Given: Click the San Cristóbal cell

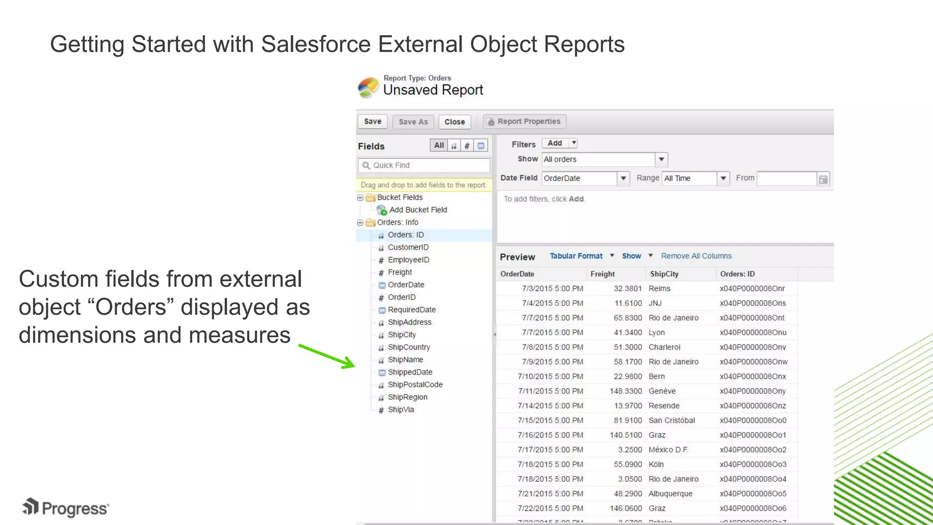Looking at the screenshot, I should point(672,420).
